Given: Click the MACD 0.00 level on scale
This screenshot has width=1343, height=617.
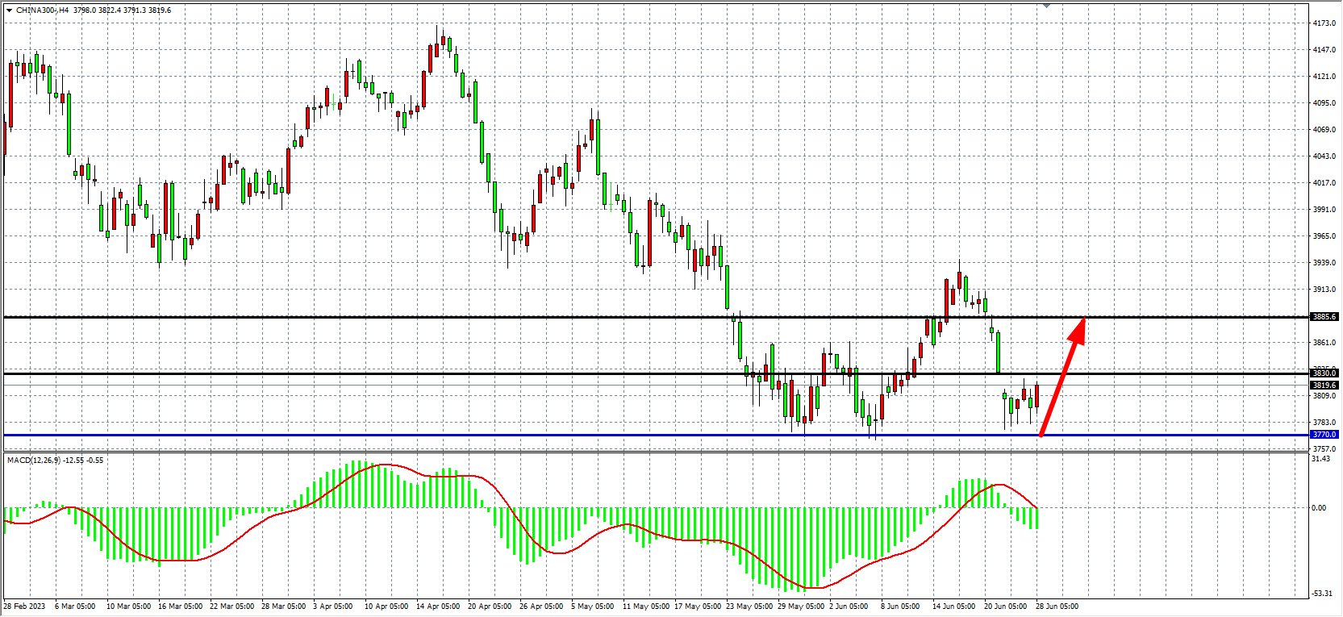Looking at the screenshot, I should 1318,508.
